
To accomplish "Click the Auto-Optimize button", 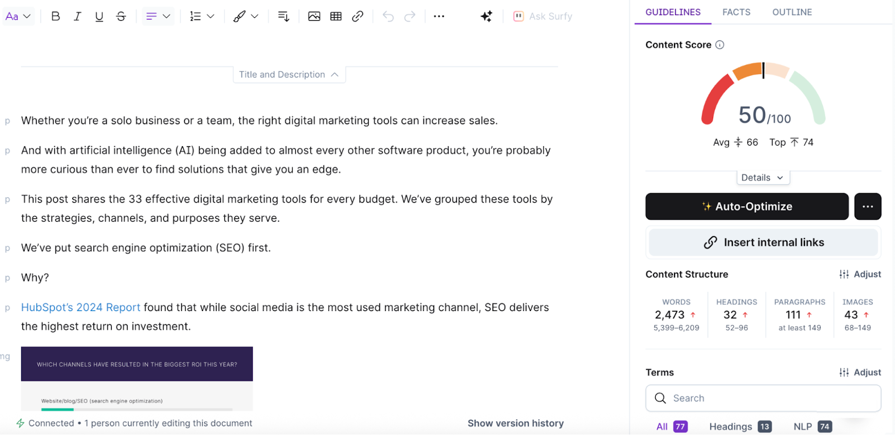I will (747, 207).
